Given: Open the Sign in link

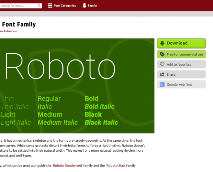Looking at the screenshot, I should [92, 6].
